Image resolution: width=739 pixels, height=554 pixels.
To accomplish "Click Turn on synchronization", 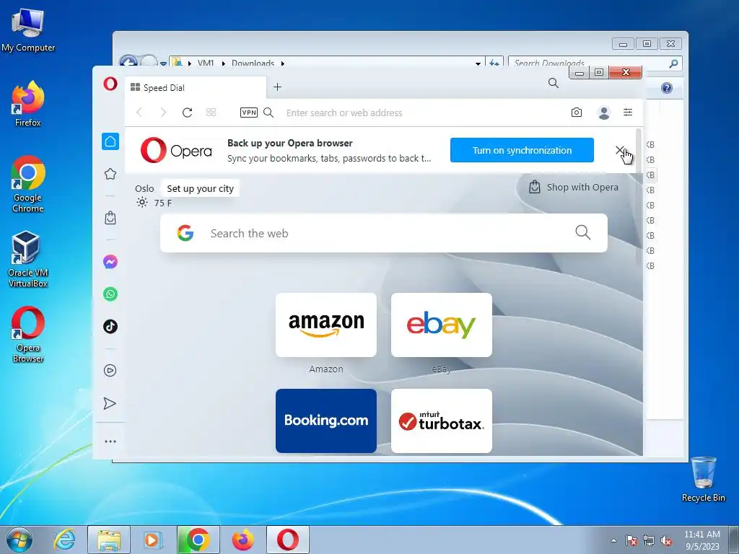I will (x=522, y=150).
